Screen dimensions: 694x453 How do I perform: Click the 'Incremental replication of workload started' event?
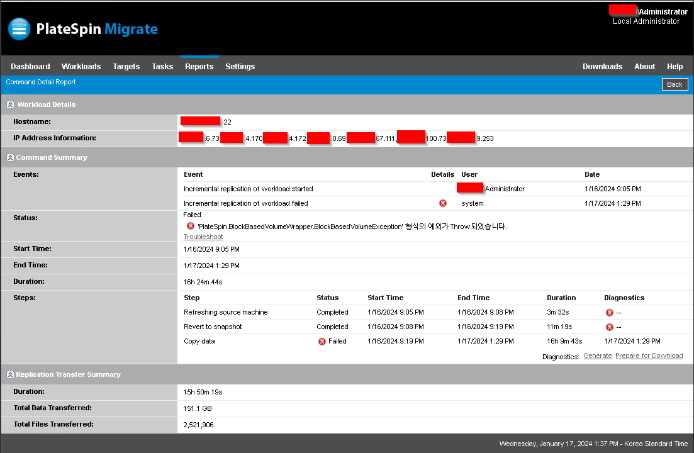pyautogui.click(x=249, y=189)
